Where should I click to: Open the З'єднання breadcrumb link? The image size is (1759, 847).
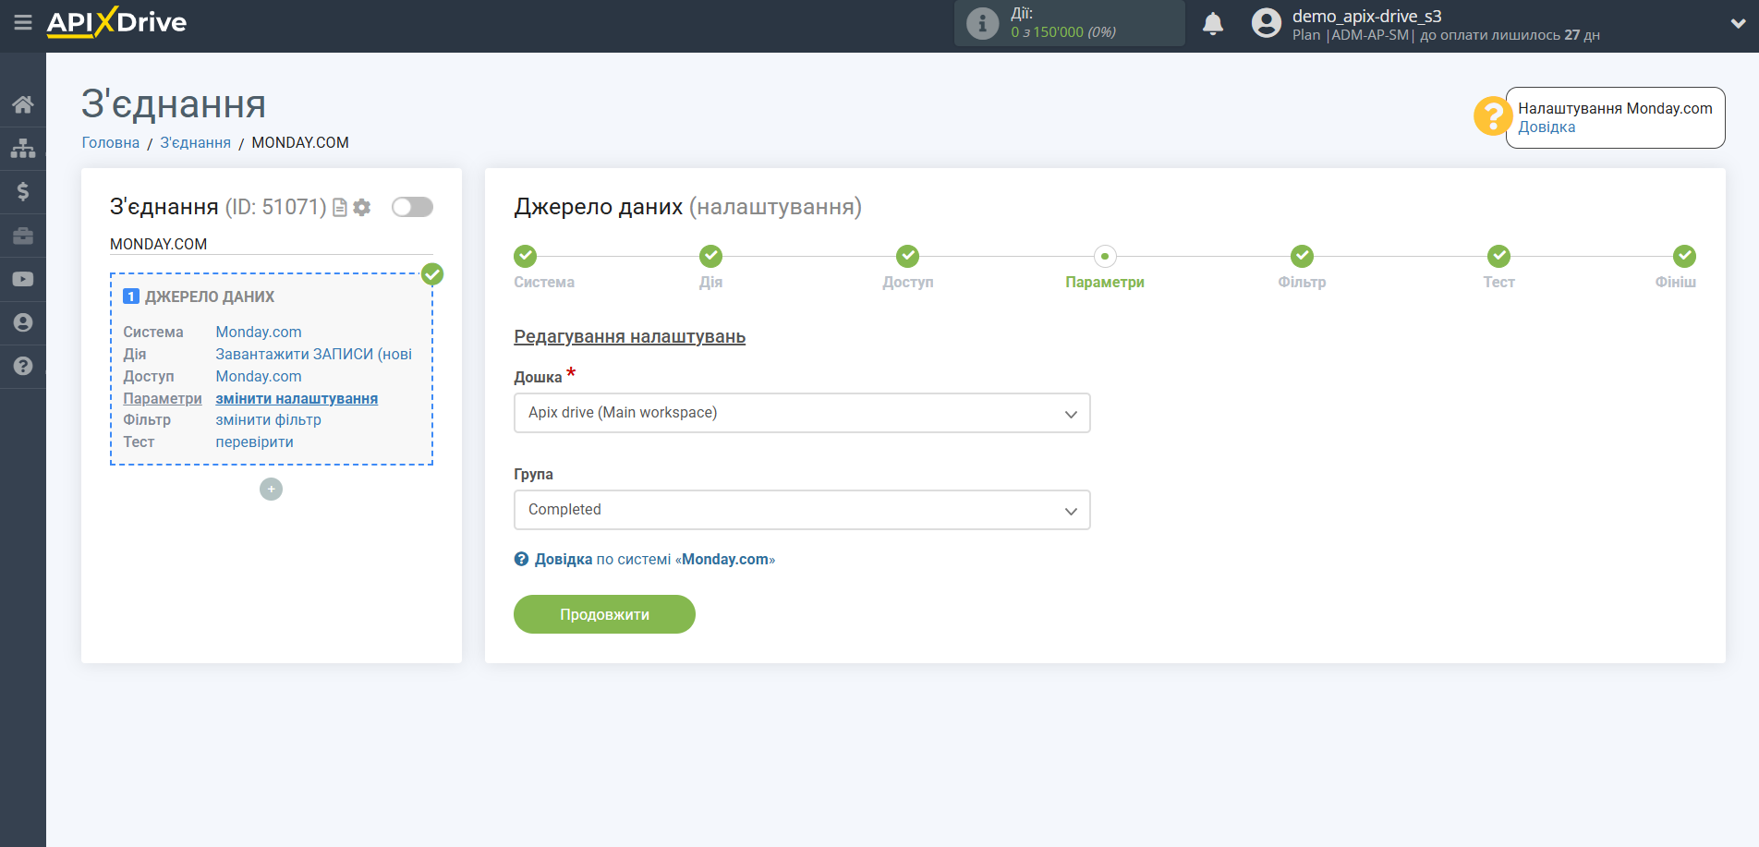[196, 142]
